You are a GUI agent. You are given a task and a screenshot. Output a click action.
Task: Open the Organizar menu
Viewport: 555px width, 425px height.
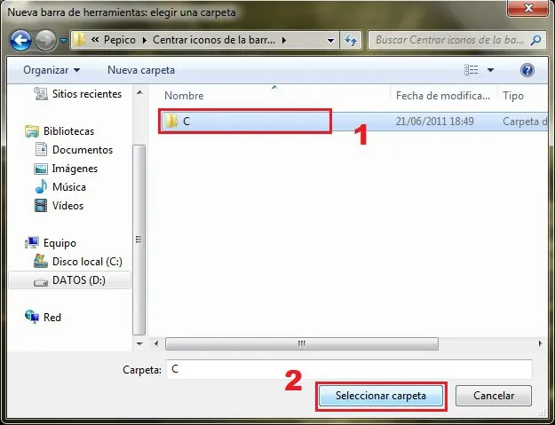pos(52,70)
